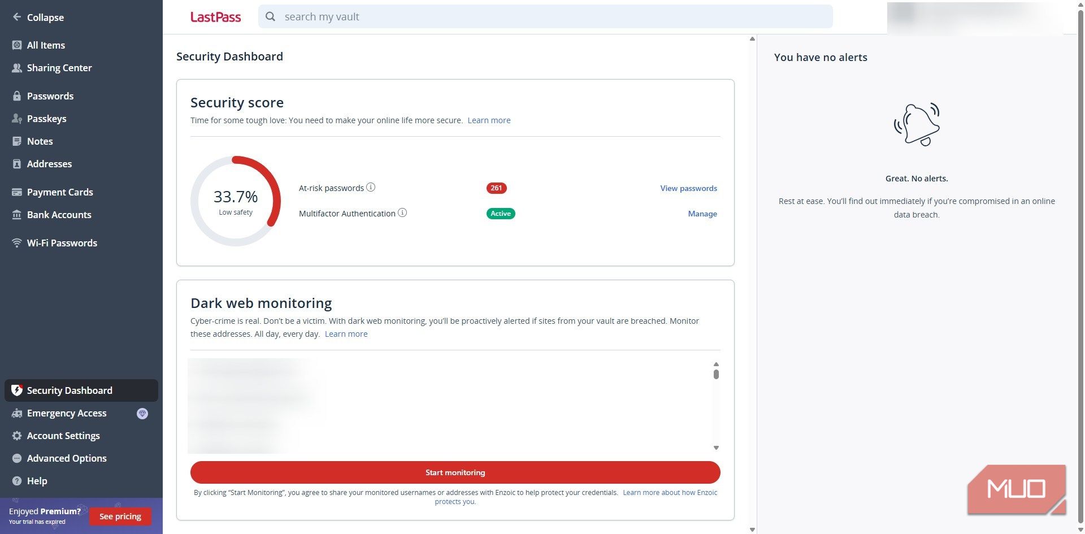Image resolution: width=1085 pixels, height=534 pixels.
Task: Click the Sharing Center people icon
Action: click(17, 68)
